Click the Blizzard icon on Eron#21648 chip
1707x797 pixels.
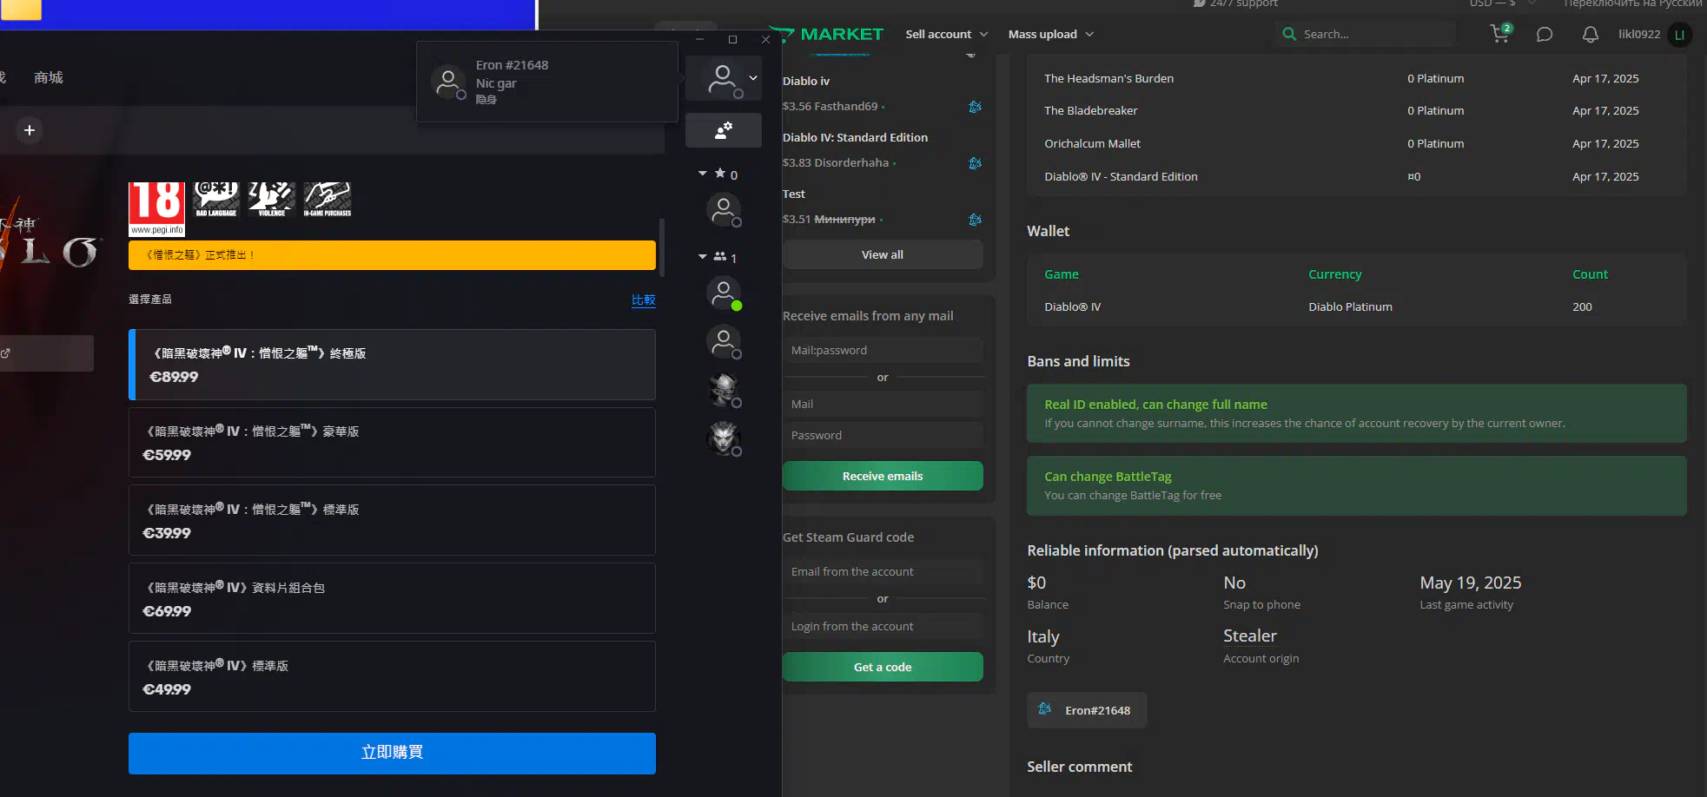point(1045,709)
